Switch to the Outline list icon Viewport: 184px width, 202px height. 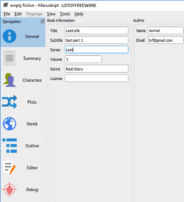click(x=10, y=145)
